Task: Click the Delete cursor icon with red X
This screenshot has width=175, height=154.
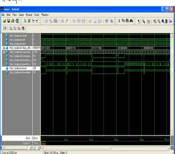Action: (29, 21)
